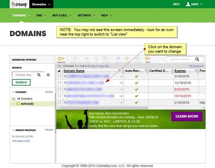This screenshot has height=168, width=215.
Task: Select All Domains in folder tree
Action: [25, 99]
